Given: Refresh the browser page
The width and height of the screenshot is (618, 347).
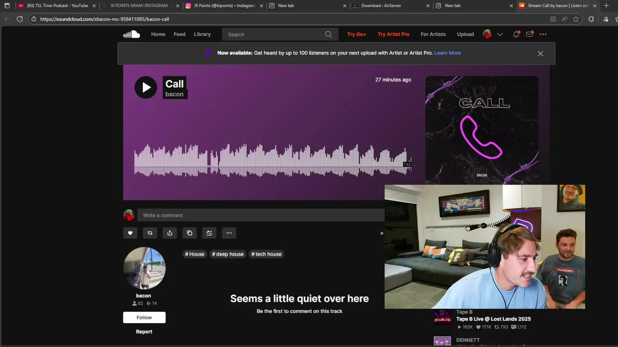Looking at the screenshot, I should 19,19.
